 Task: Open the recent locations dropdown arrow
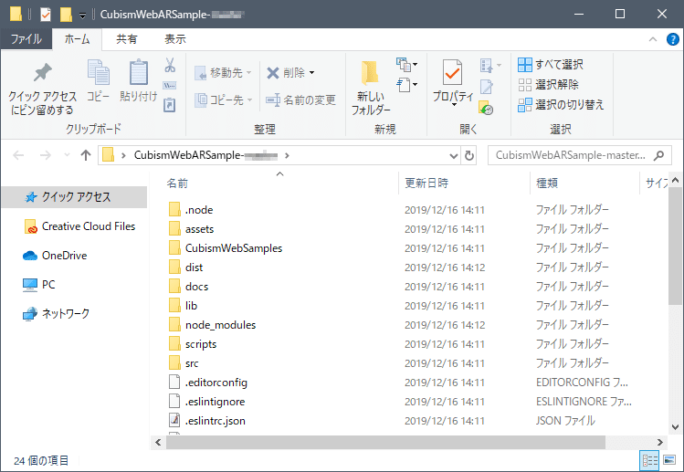point(67,155)
